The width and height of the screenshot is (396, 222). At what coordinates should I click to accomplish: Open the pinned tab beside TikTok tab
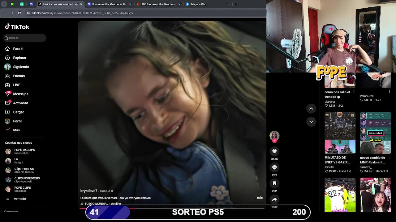(x=31, y=4)
